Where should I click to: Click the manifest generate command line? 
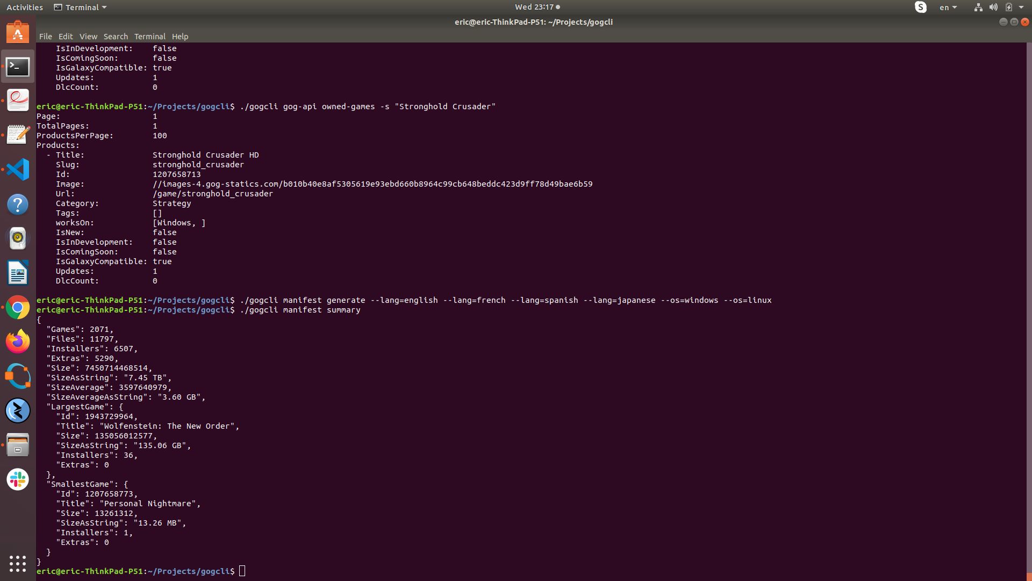(x=506, y=300)
